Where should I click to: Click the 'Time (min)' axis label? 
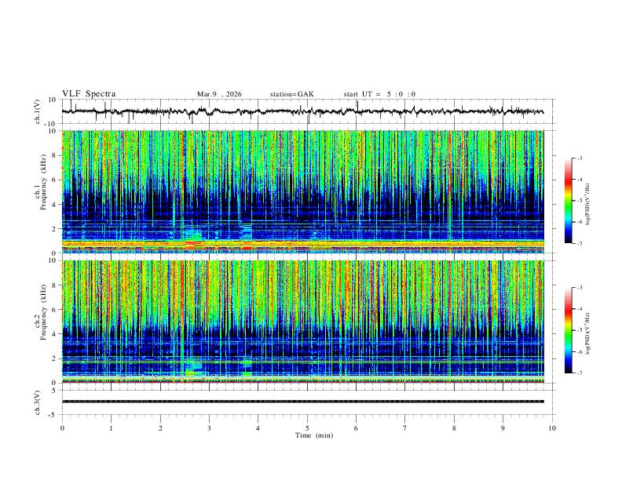pyautogui.click(x=314, y=435)
